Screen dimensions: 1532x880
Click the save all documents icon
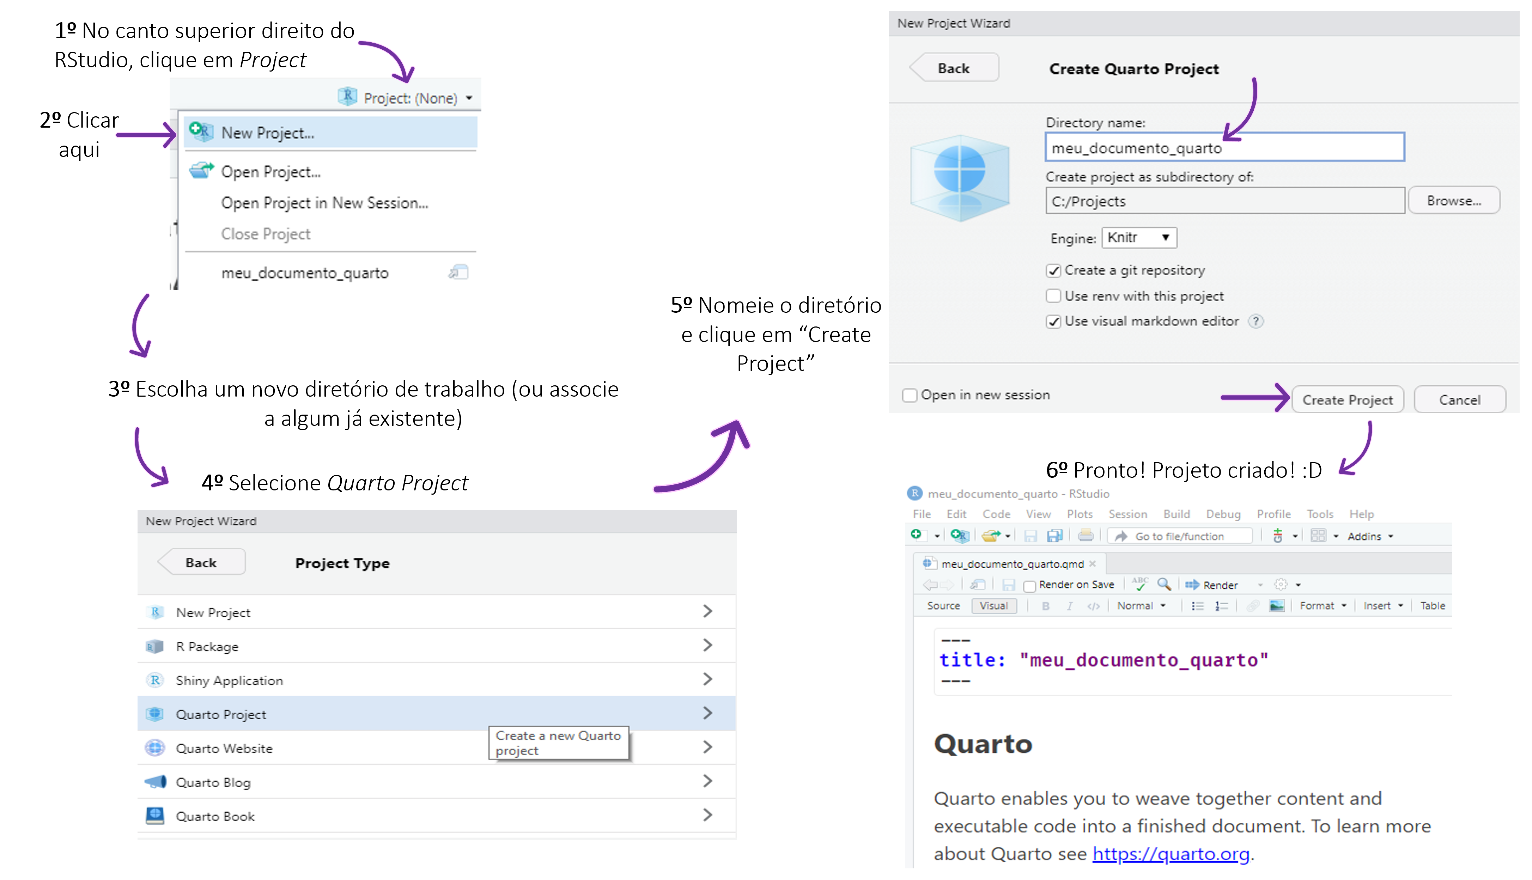[1055, 536]
